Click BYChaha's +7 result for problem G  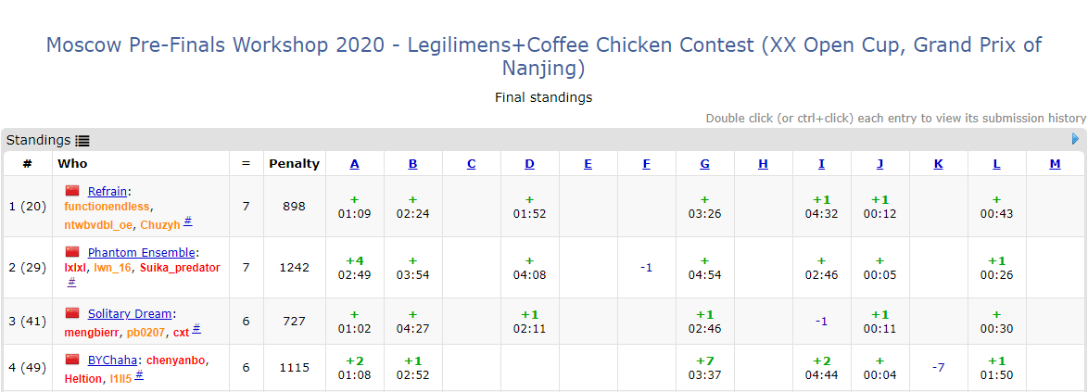[705, 367]
